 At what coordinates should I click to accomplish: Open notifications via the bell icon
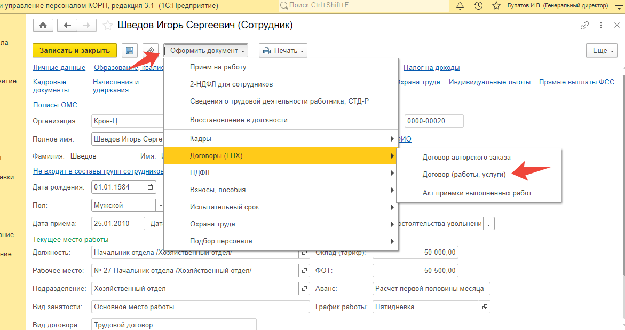click(x=460, y=5)
